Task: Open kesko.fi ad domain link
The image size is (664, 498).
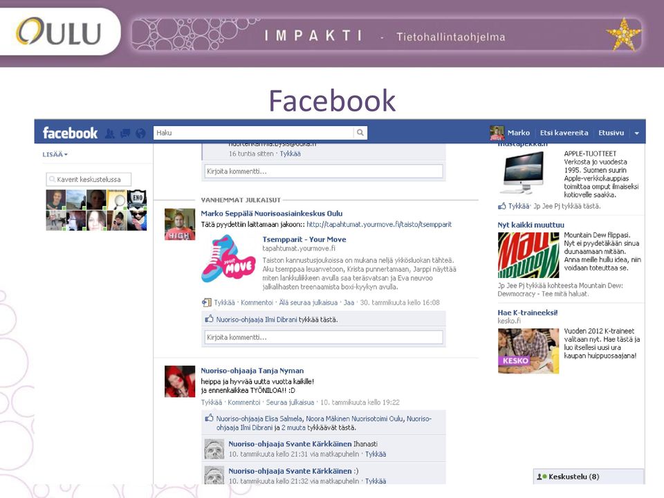Action: pyautogui.click(x=510, y=321)
